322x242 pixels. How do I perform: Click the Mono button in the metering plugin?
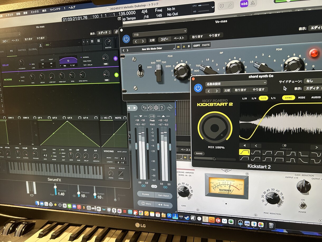(146, 204)
